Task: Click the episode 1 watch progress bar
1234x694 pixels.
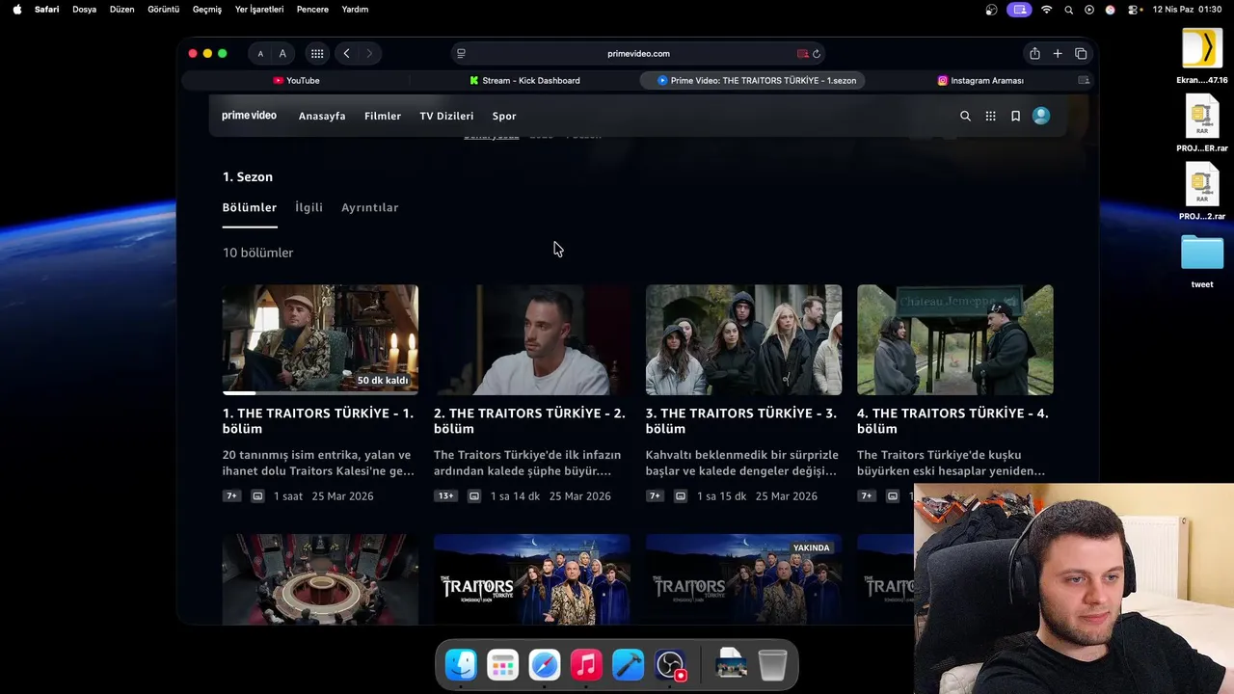Action: (x=320, y=393)
